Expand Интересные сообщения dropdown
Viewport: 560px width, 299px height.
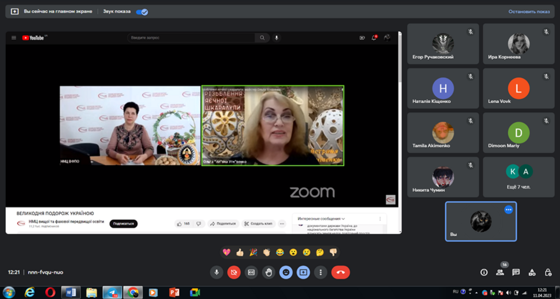tap(321, 219)
